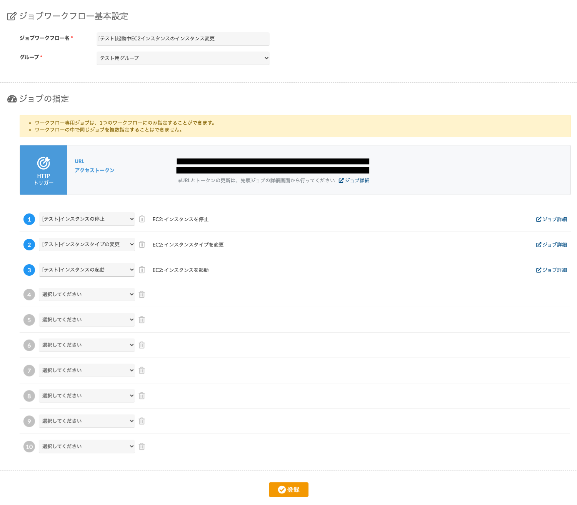Remove job row 3 using trash icon

pyautogui.click(x=142, y=270)
